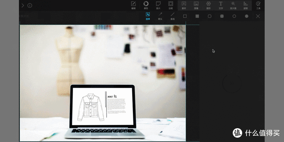284x142 pixels.
Task: Open the Tools (工具) palette
Action: 258,5
